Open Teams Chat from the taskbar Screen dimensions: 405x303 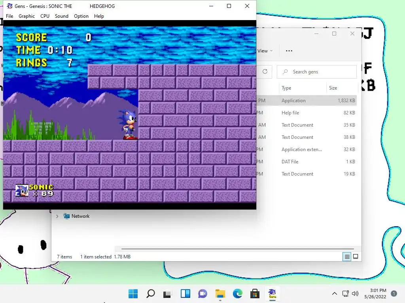tap(203, 294)
